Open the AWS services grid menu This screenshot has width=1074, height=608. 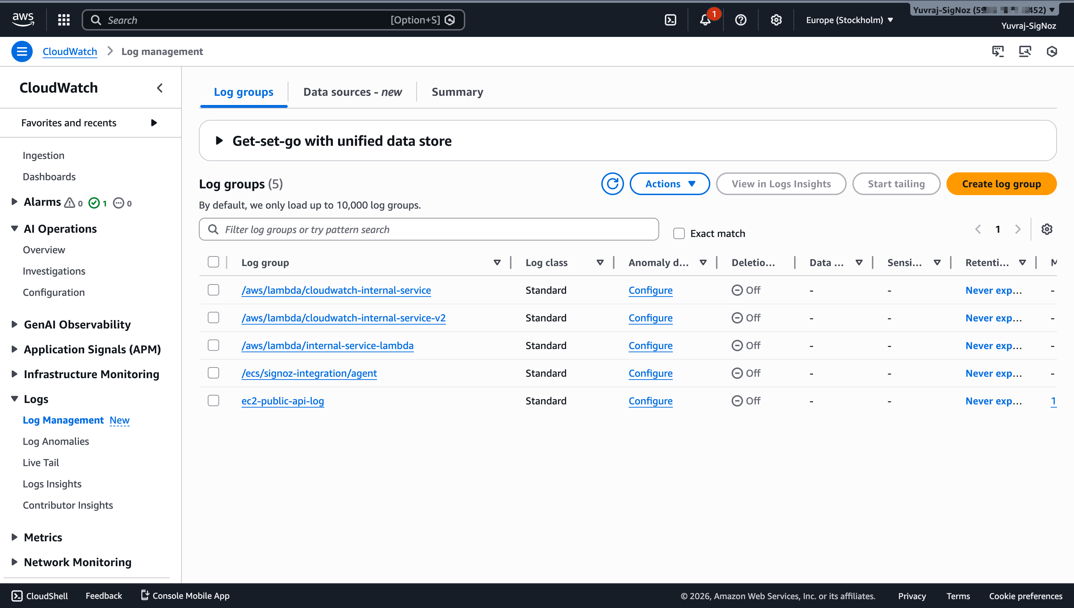[64, 20]
